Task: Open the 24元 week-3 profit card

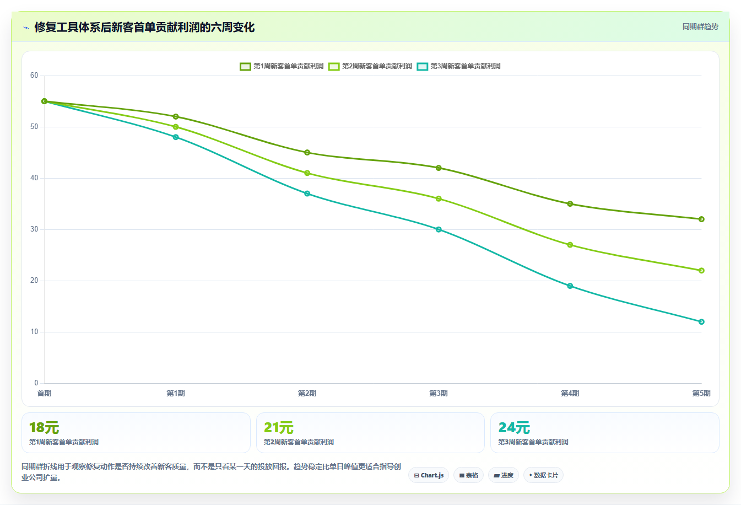Action: (x=605, y=433)
